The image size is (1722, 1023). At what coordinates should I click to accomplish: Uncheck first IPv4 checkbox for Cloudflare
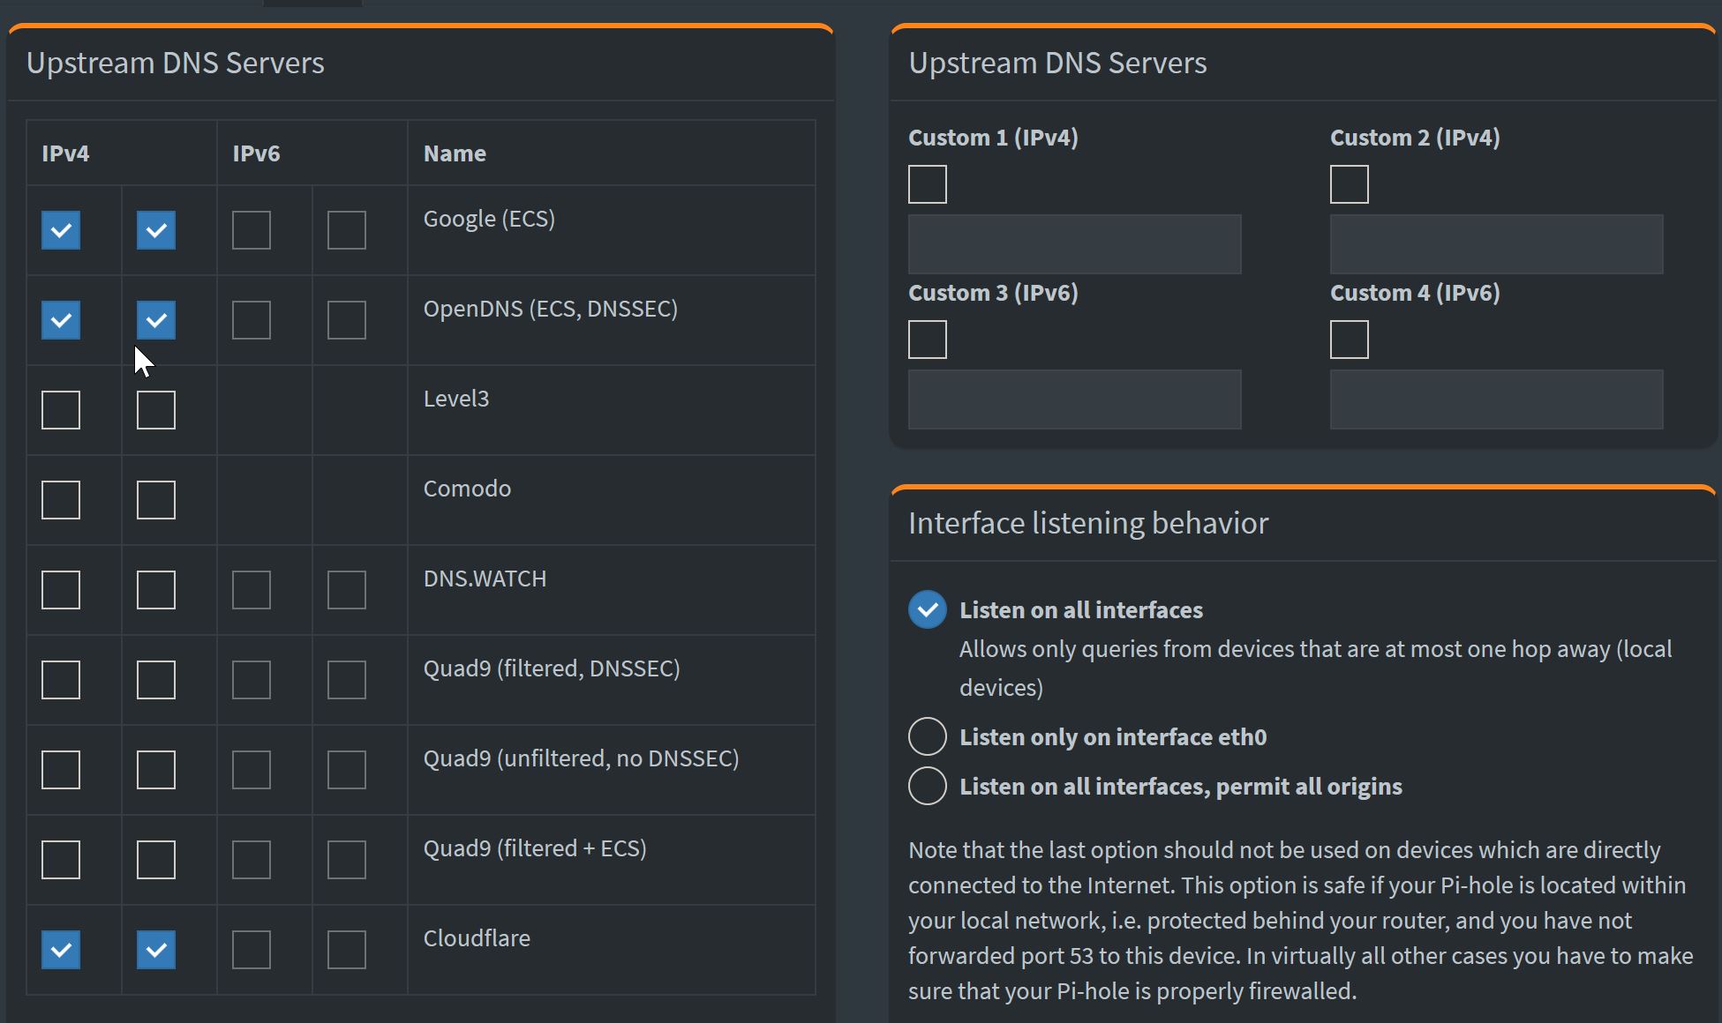click(x=61, y=950)
